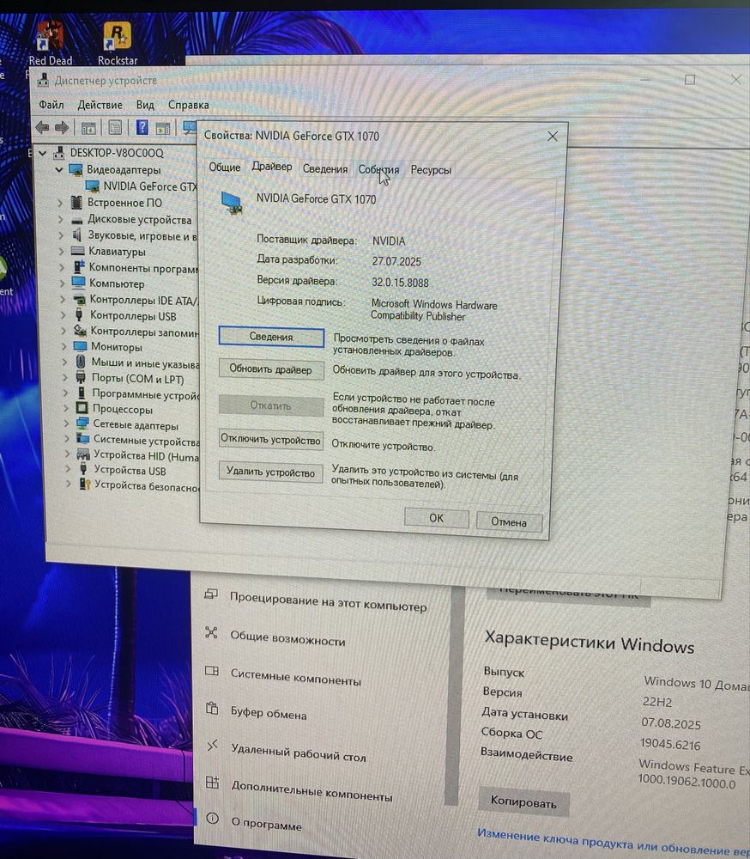This screenshot has width=750, height=859.
Task: Open О программе in Settings sidebar
Action: coord(266,824)
